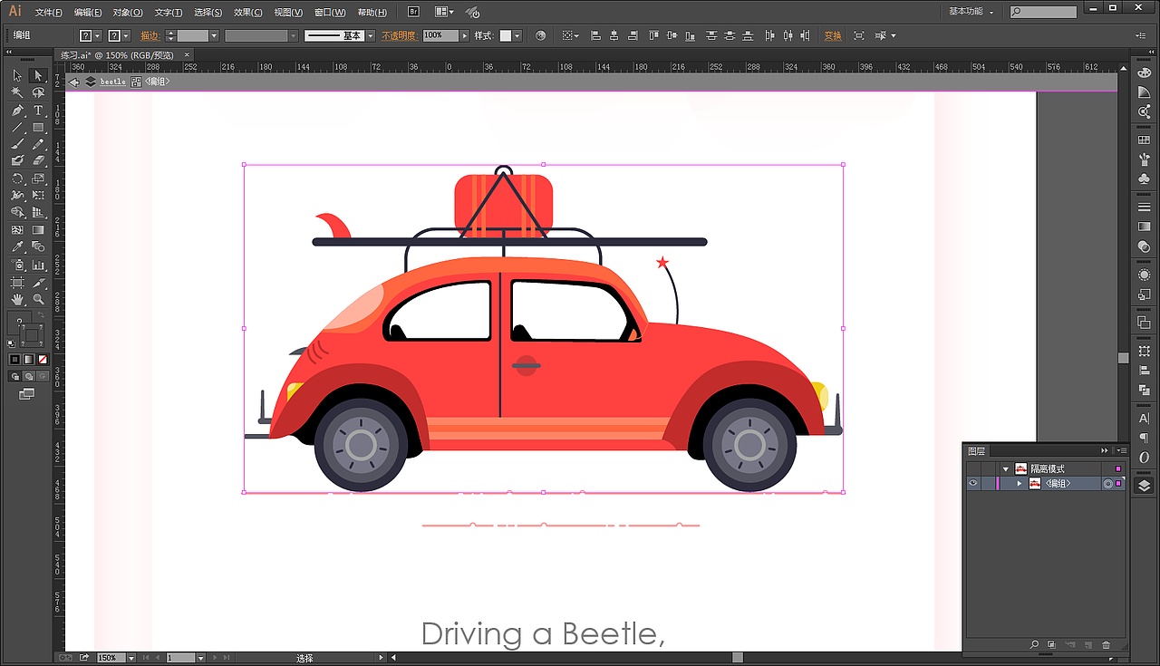
Task: Choose the Direct Selection tool
Action: click(x=38, y=75)
